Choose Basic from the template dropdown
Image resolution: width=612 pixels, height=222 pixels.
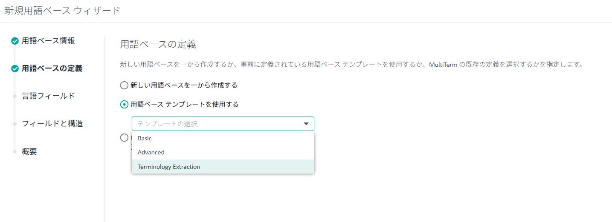(x=145, y=139)
